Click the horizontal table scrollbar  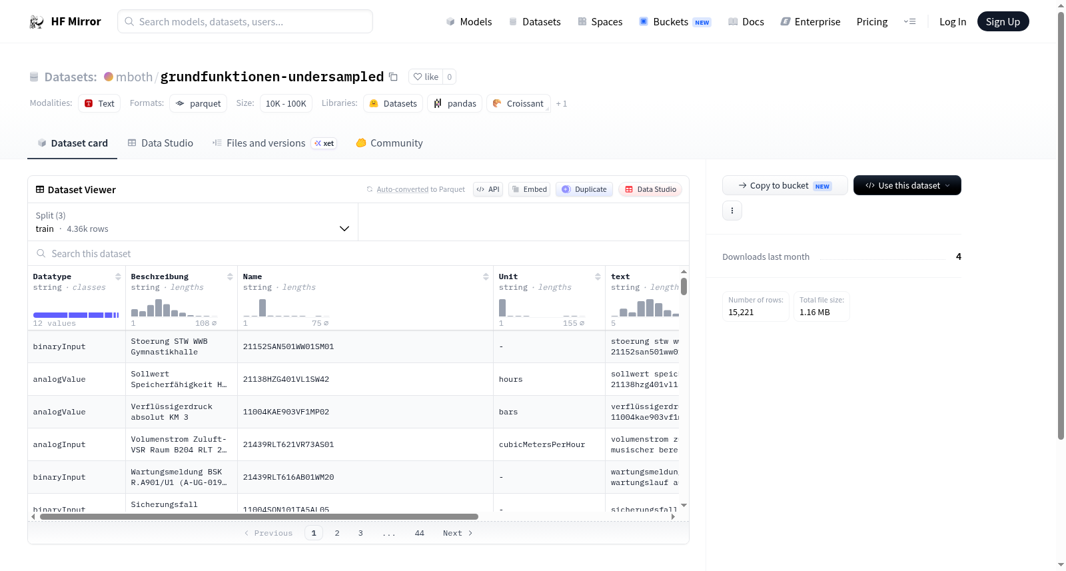pos(259,516)
